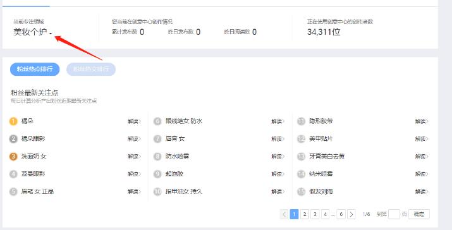Open 解读 for 橘朵眼影
Image resolution: width=452 pixels, height=230 pixels.
click(x=134, y=139)
